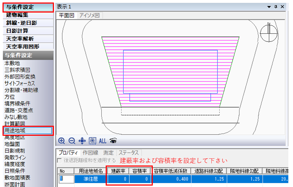This screenshot has height=187, width=293.
Task: Open 道路・交差点 item
Action: (x=19, y=110)
